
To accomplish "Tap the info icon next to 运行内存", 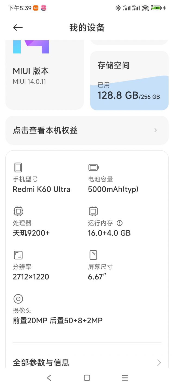I will (x=120, y=223).
